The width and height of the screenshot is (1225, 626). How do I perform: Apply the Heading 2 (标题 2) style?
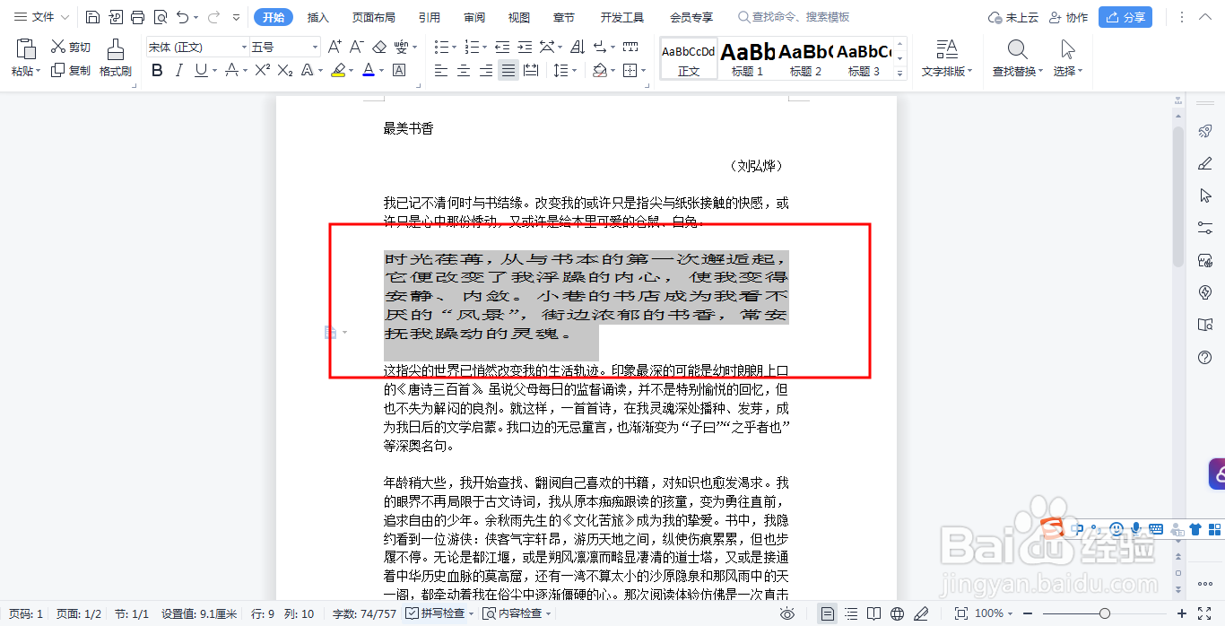pos(805,59)
